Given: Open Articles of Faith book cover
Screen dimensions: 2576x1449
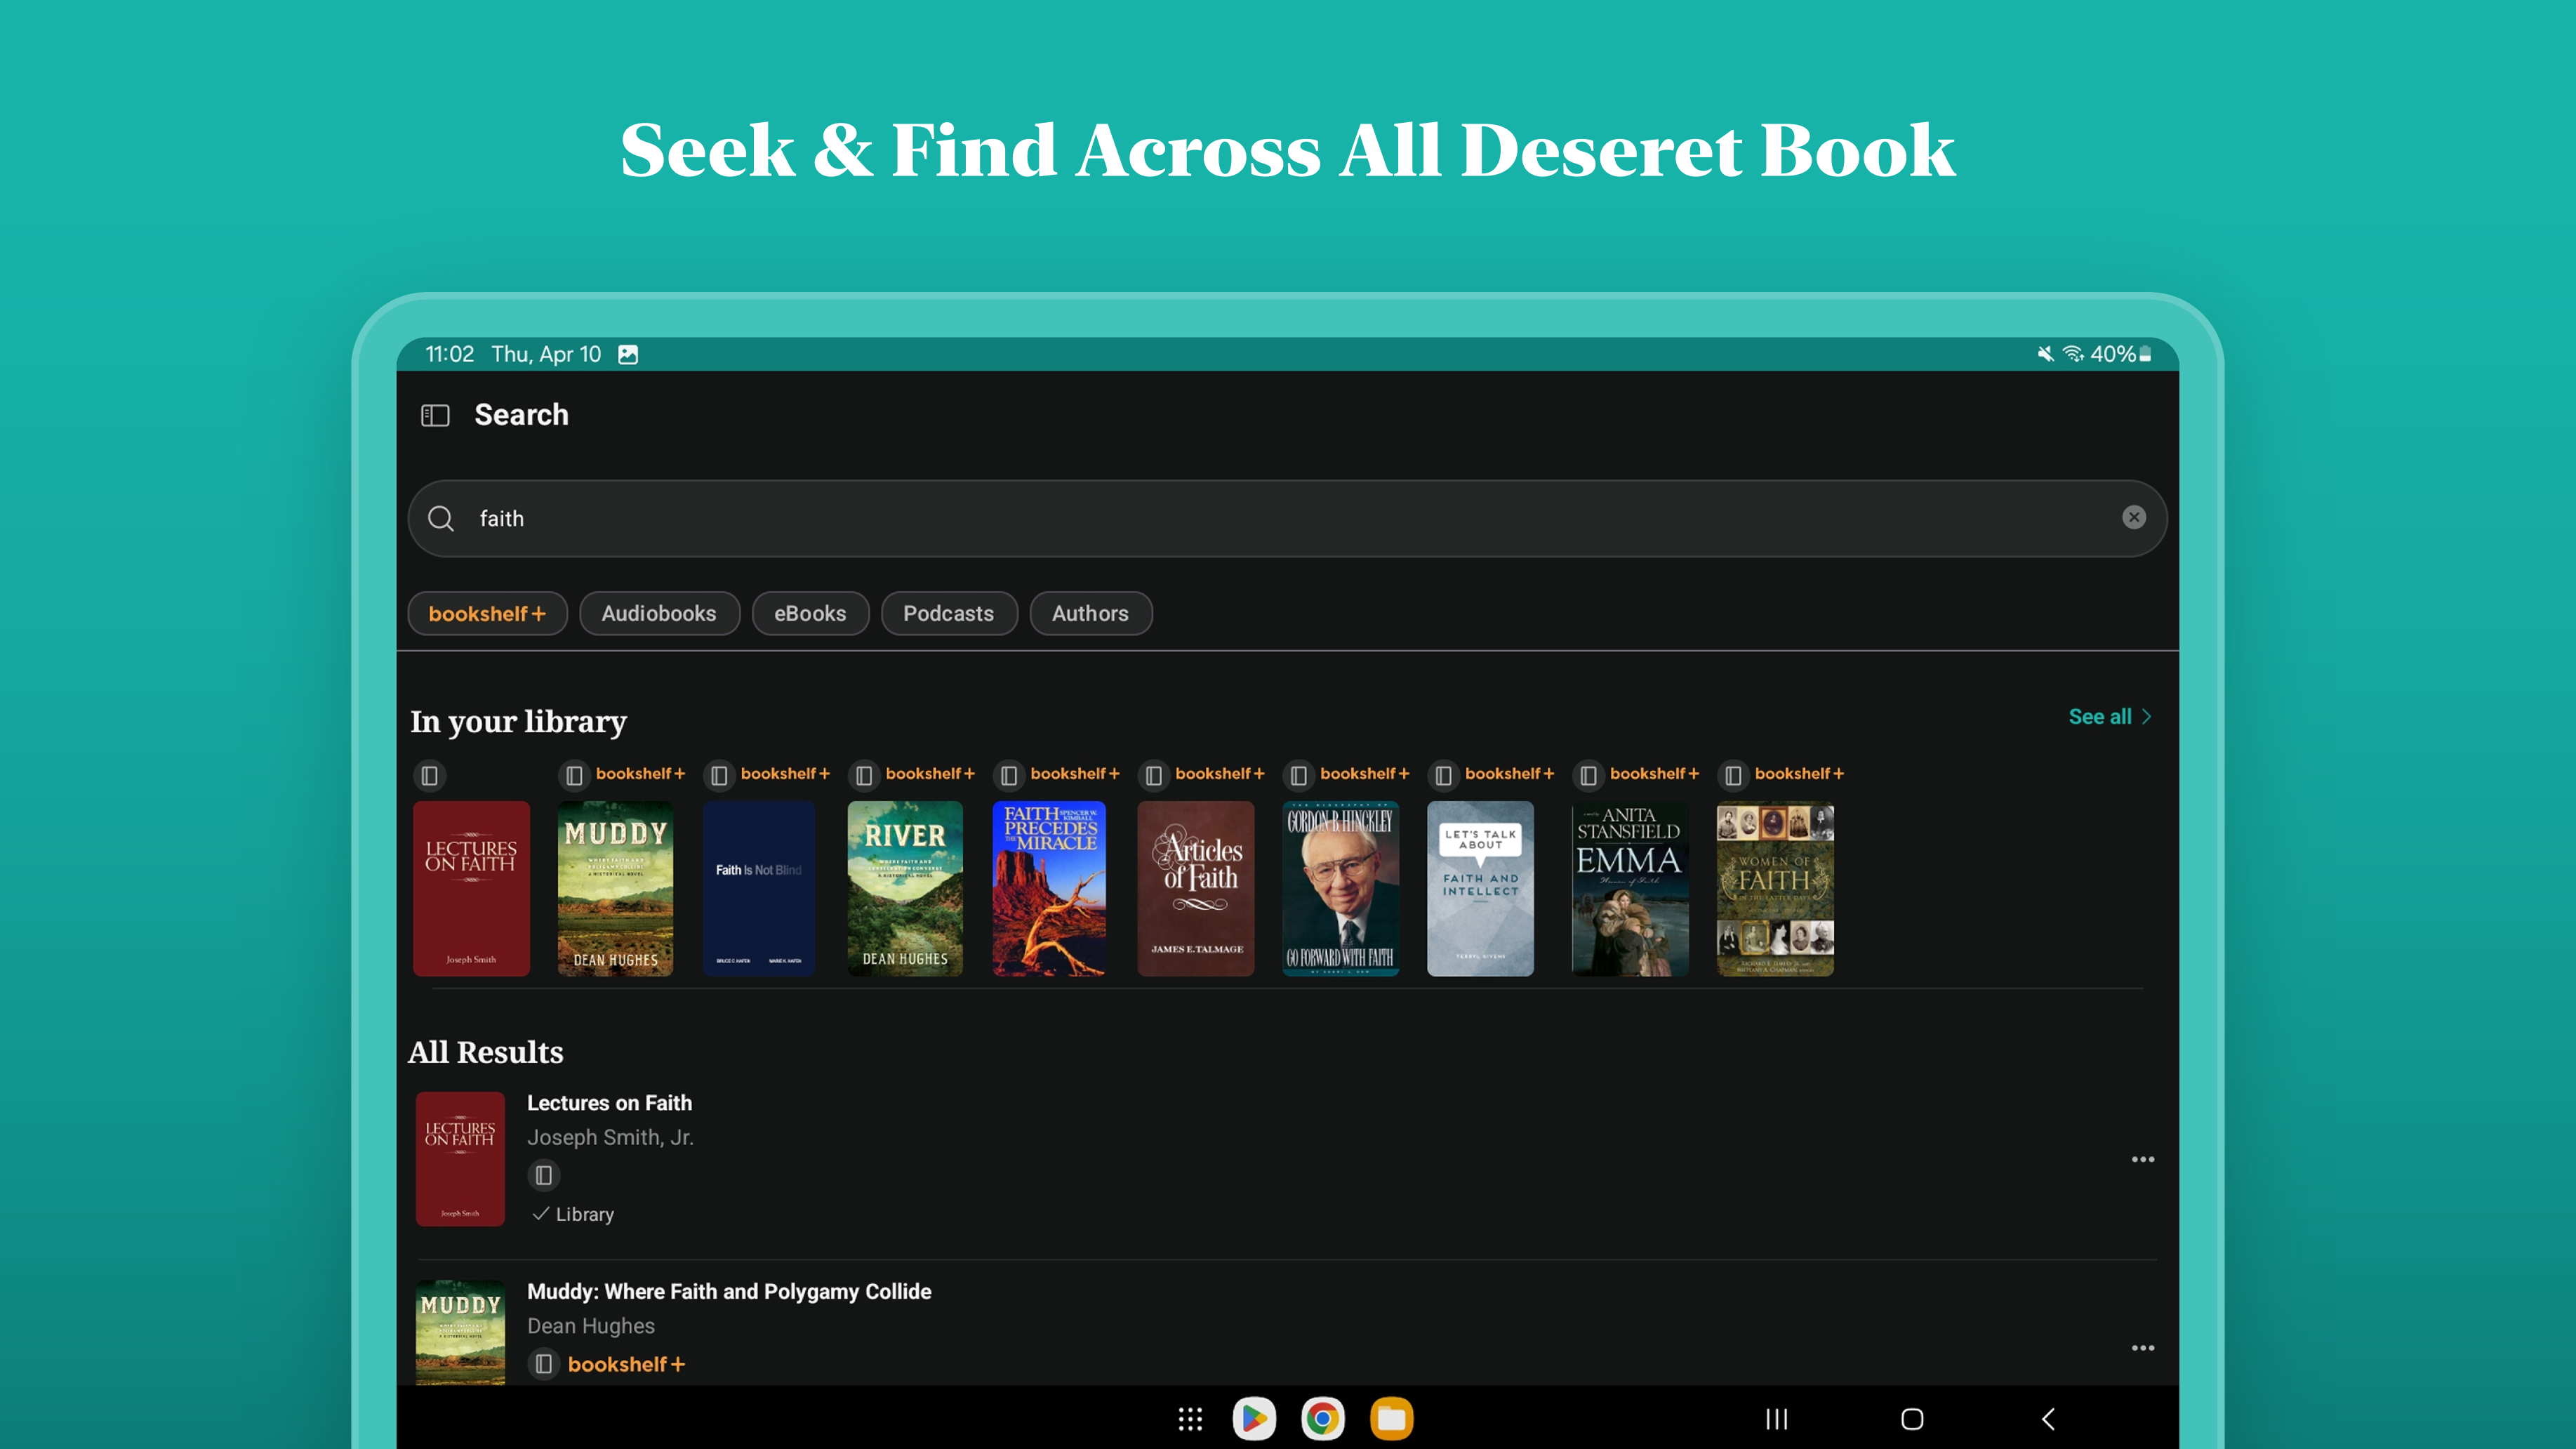Looking at the screenshot, I should click(1195, 888).
